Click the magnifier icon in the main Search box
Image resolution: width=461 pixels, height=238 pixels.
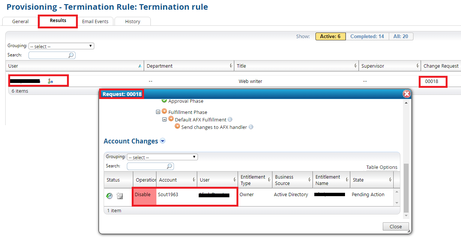pos(71,55)
